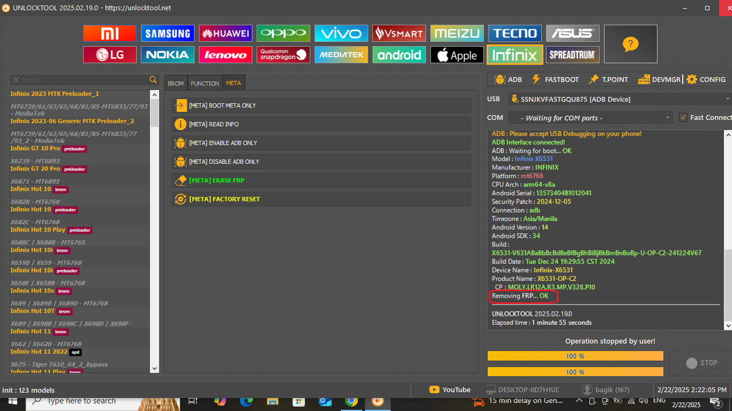The image size is (732, 411).
Task: Open the question mark help tile
Action: (630, 44)
